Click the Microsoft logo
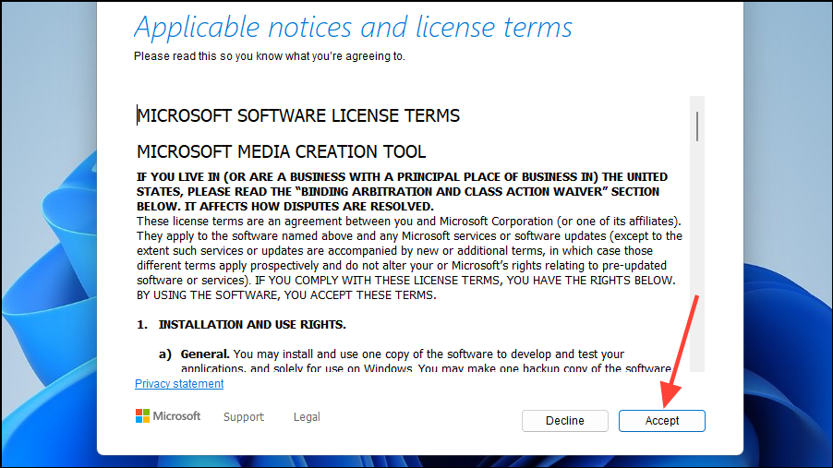The image size is (833, 468). click(168, 416)
